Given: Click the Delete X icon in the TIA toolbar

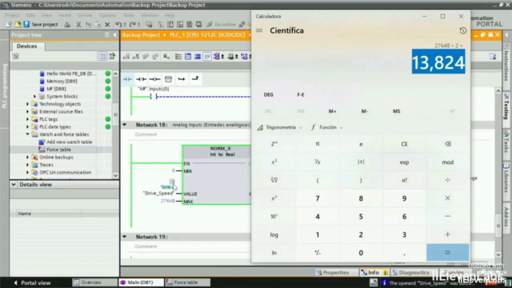Looking at the screenshot, I should click(x=107, y=25).
